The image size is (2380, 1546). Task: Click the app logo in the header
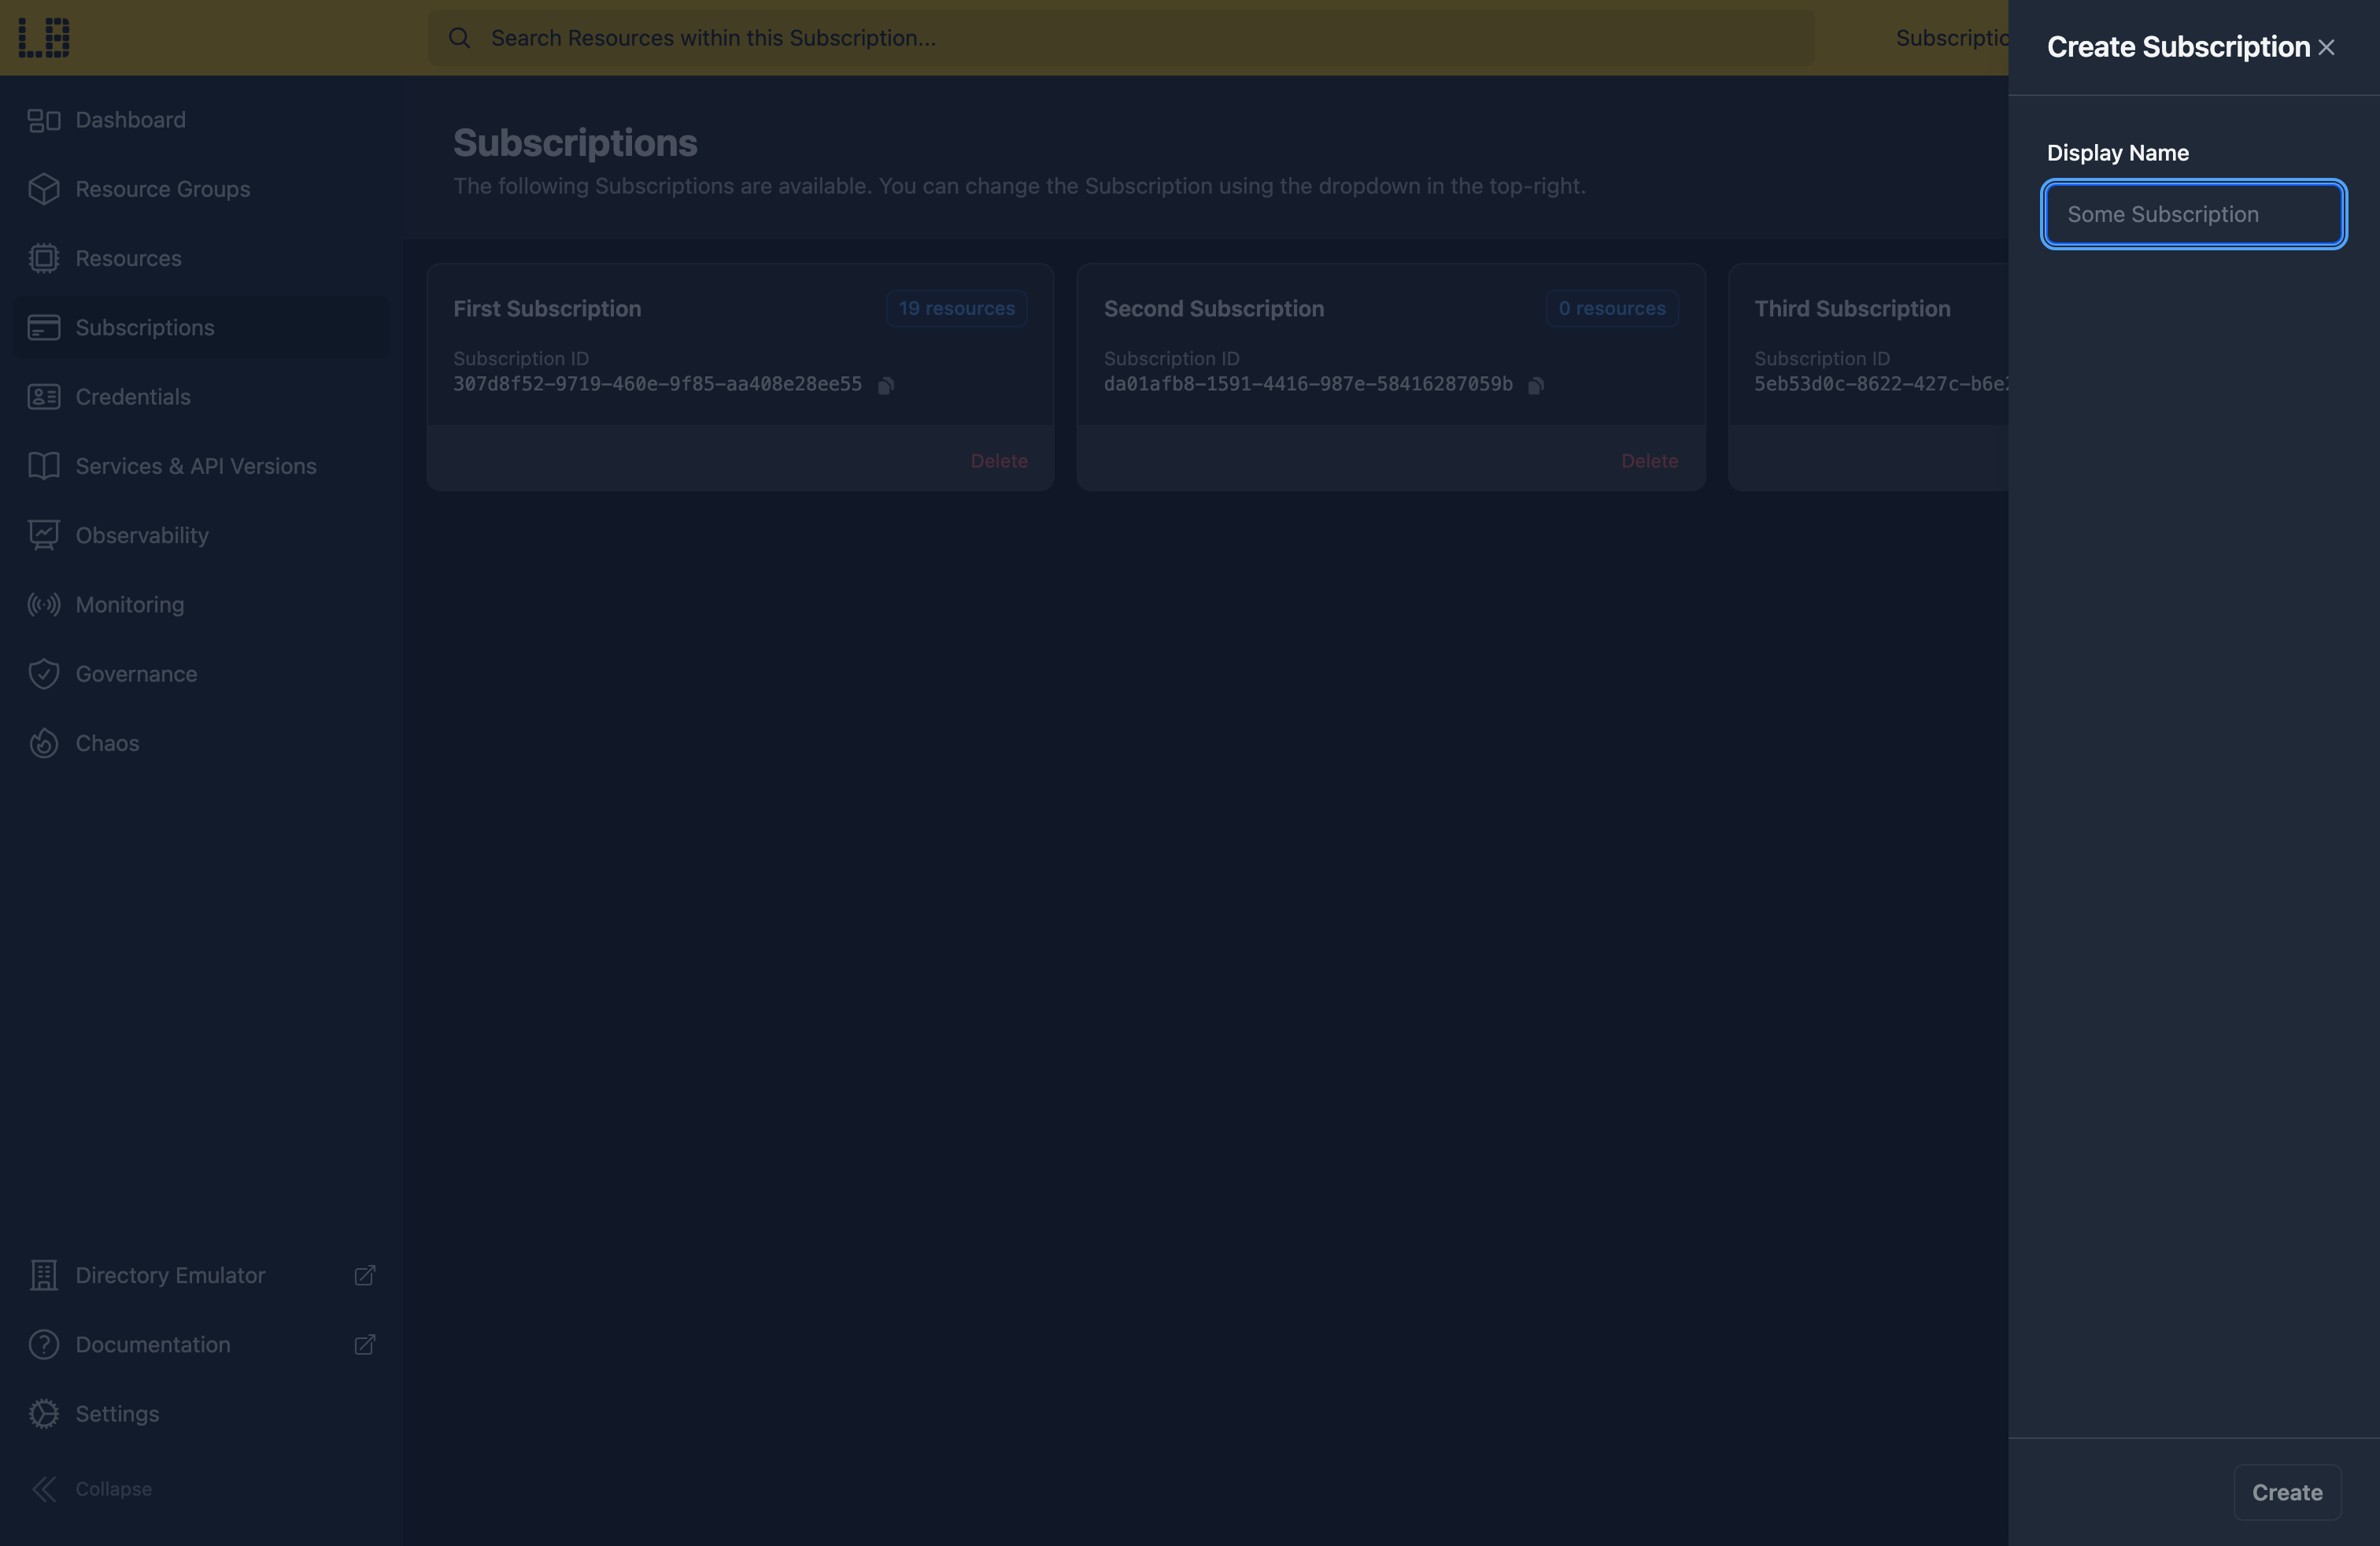click(x=44, y=37)
